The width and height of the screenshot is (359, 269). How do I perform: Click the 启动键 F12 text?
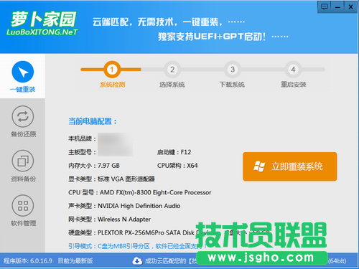tap(174, 152)
